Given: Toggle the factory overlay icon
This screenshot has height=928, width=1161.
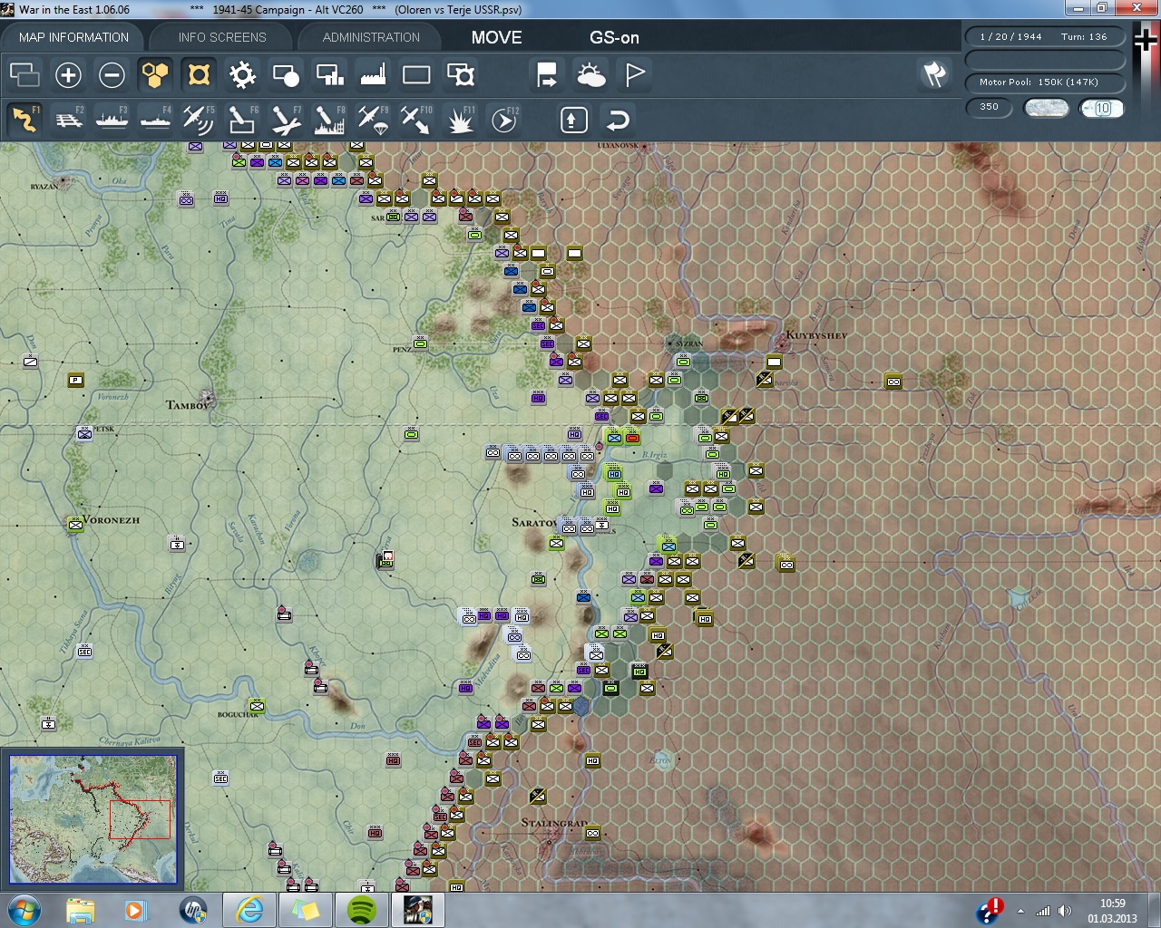Looking at the screenshot, I should pos(373,74).
